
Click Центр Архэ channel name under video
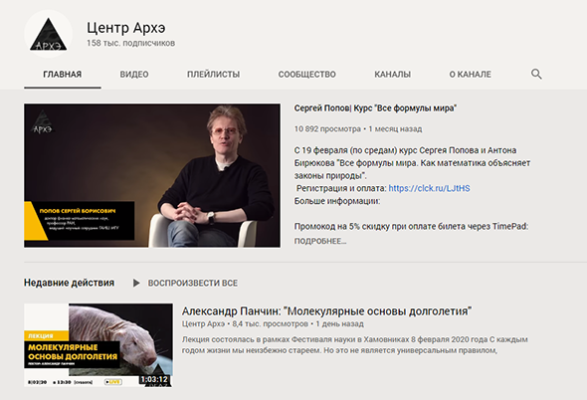pyautogui.click(x=203, y=323)
